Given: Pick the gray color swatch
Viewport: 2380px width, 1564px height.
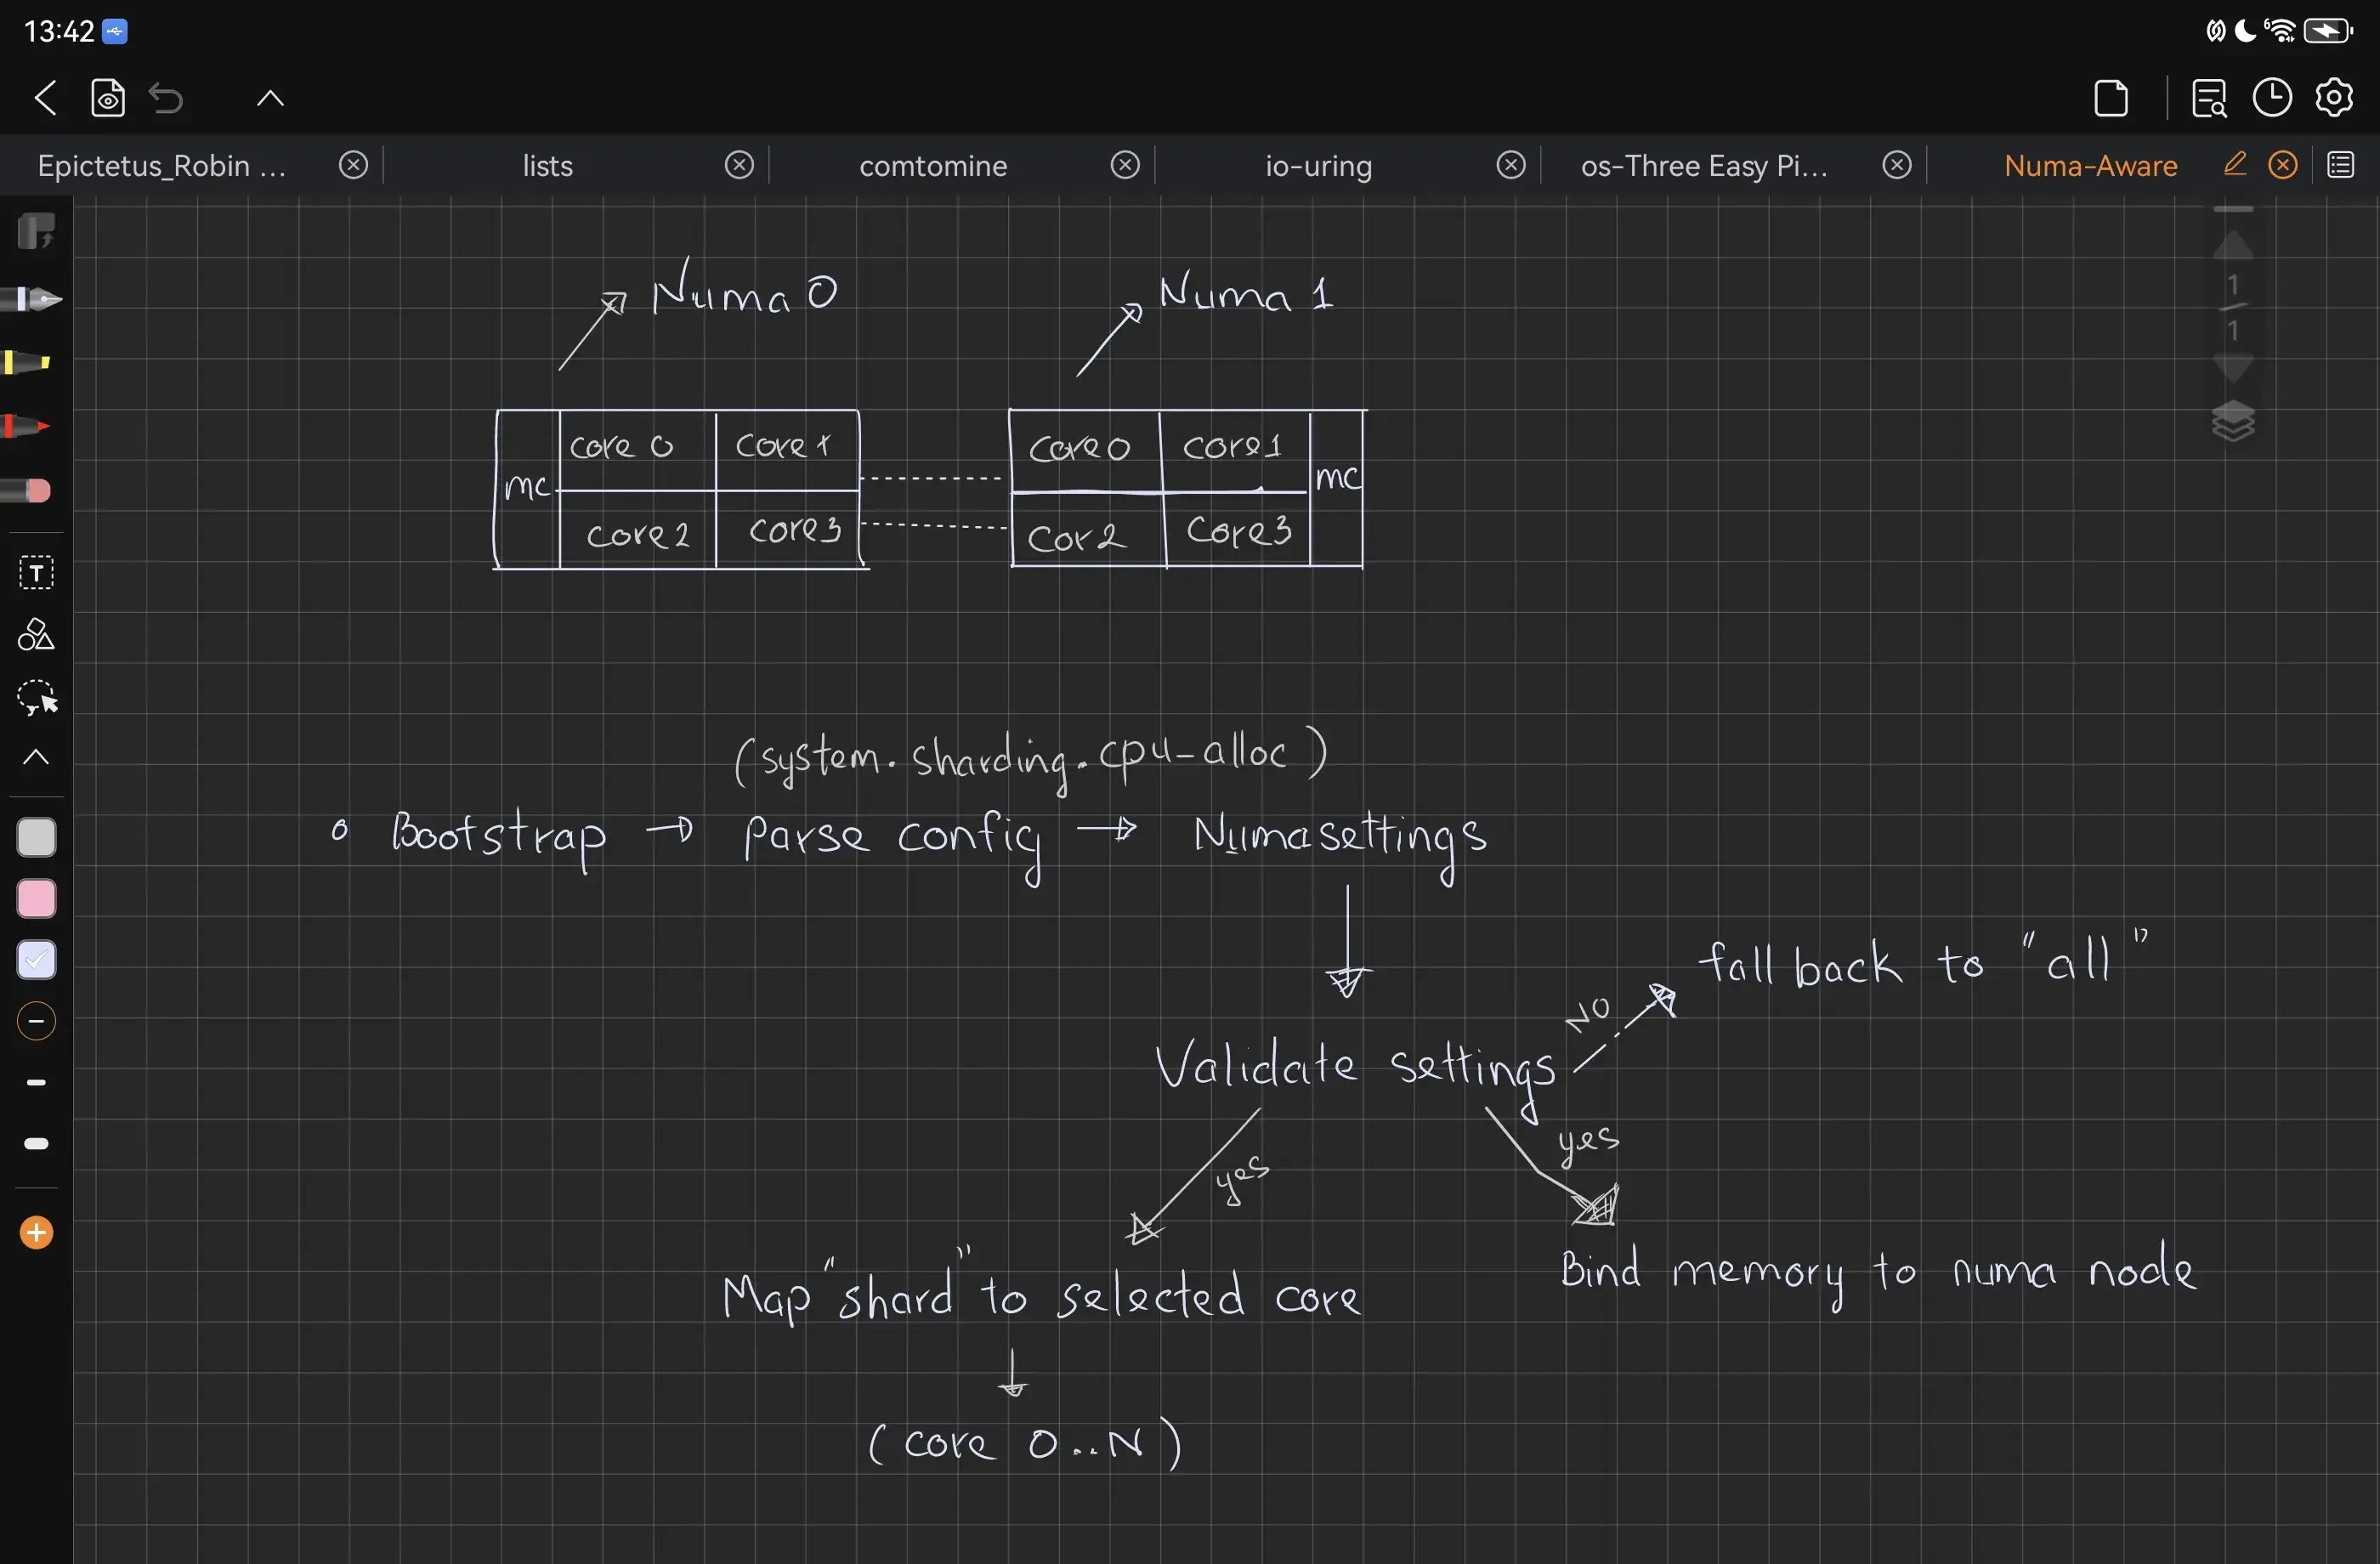Looking at the screenshot, I should [x=37, y=838].
